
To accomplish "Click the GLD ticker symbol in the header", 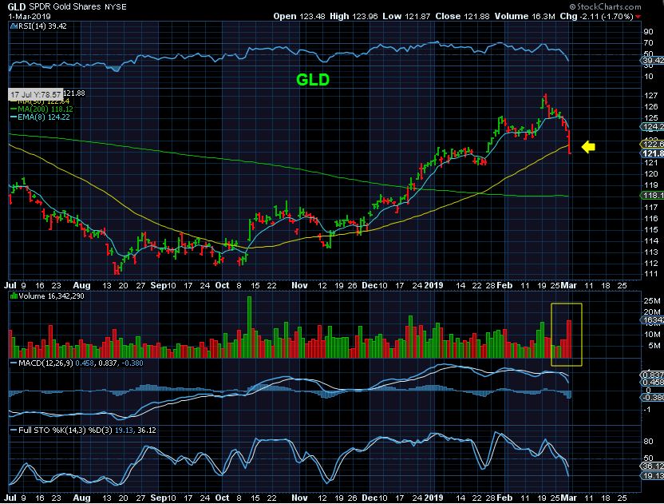I will 17,6.
